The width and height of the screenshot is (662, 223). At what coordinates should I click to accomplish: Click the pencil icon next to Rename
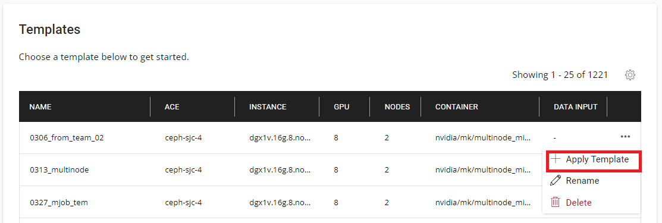click(x=556, y=181)
